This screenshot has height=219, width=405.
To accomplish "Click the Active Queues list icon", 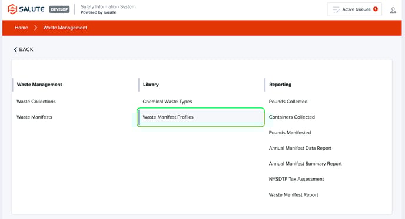I will click(x=336, y=9).
